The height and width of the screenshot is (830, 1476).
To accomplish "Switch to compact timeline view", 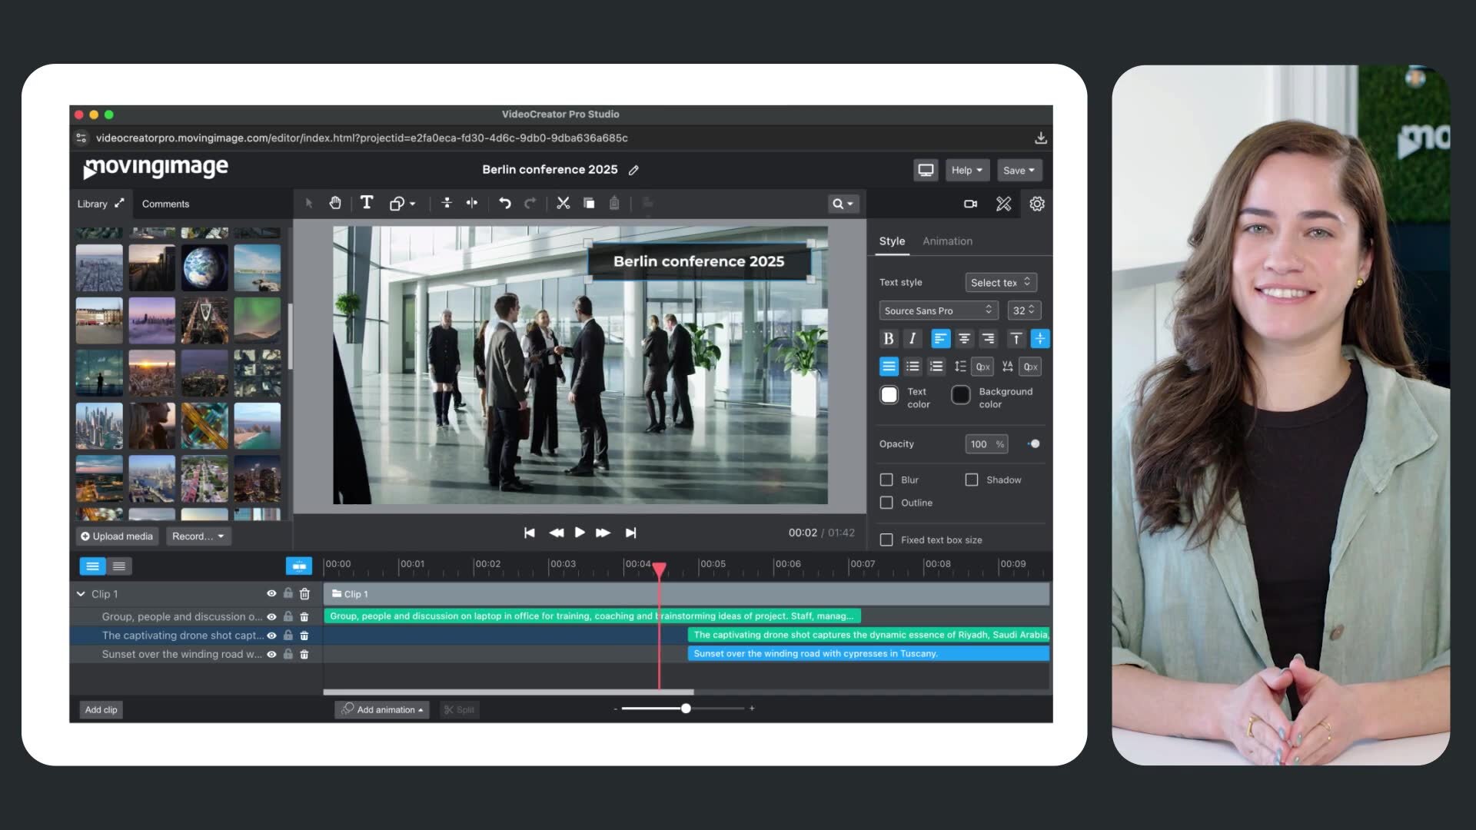I will pyautogui.click(x=119, y=566).
